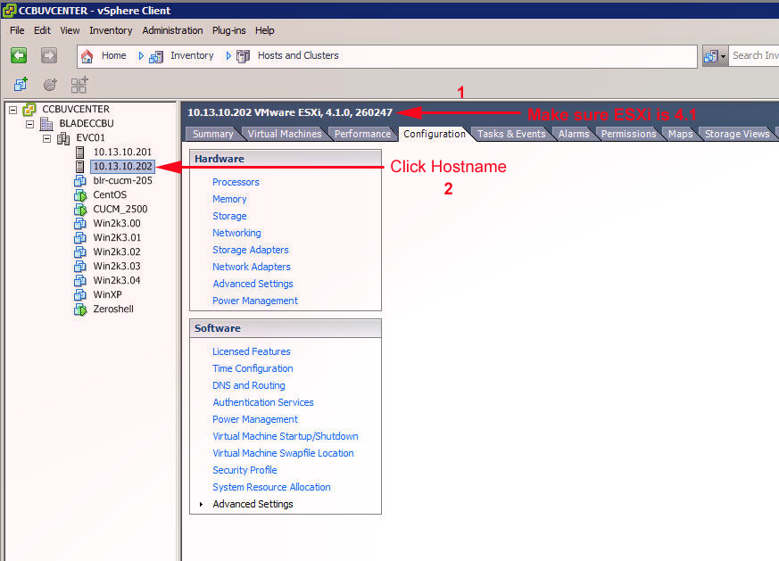
Task: Switch to the Maps tab
Action: point(680,134)
